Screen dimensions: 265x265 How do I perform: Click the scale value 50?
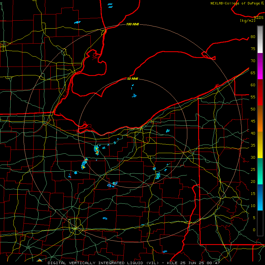pyautogui.click(x=253, y=109)
